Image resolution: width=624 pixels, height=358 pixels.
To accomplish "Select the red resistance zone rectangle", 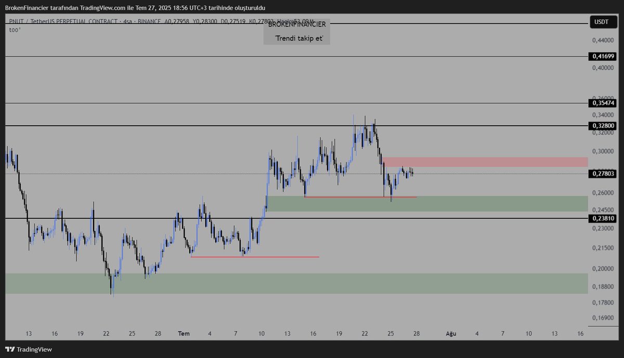I will tap(485, 162).
